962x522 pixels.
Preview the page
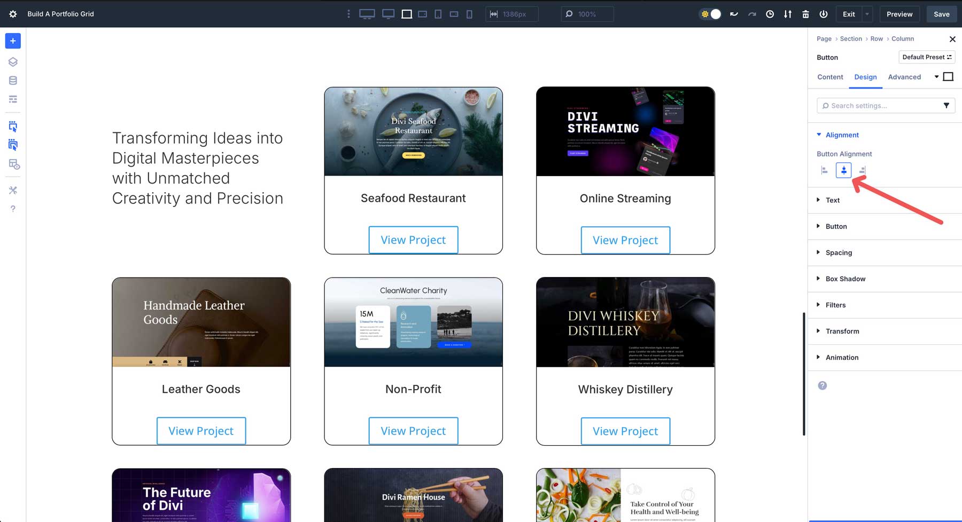pyautogui.click(x=899, y=14)
